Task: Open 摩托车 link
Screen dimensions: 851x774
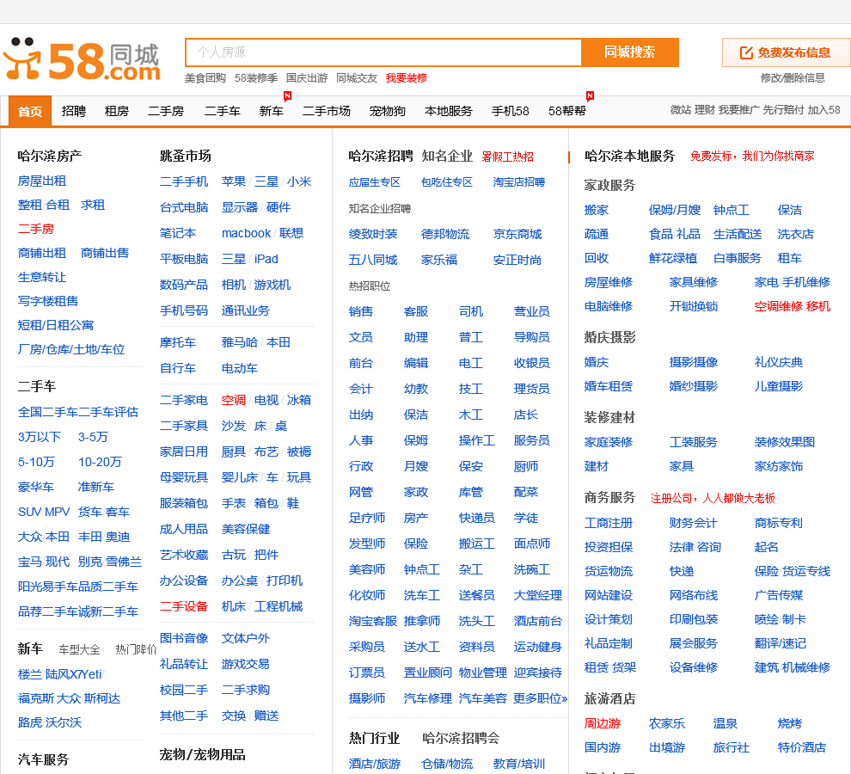Action: (178, 342)
